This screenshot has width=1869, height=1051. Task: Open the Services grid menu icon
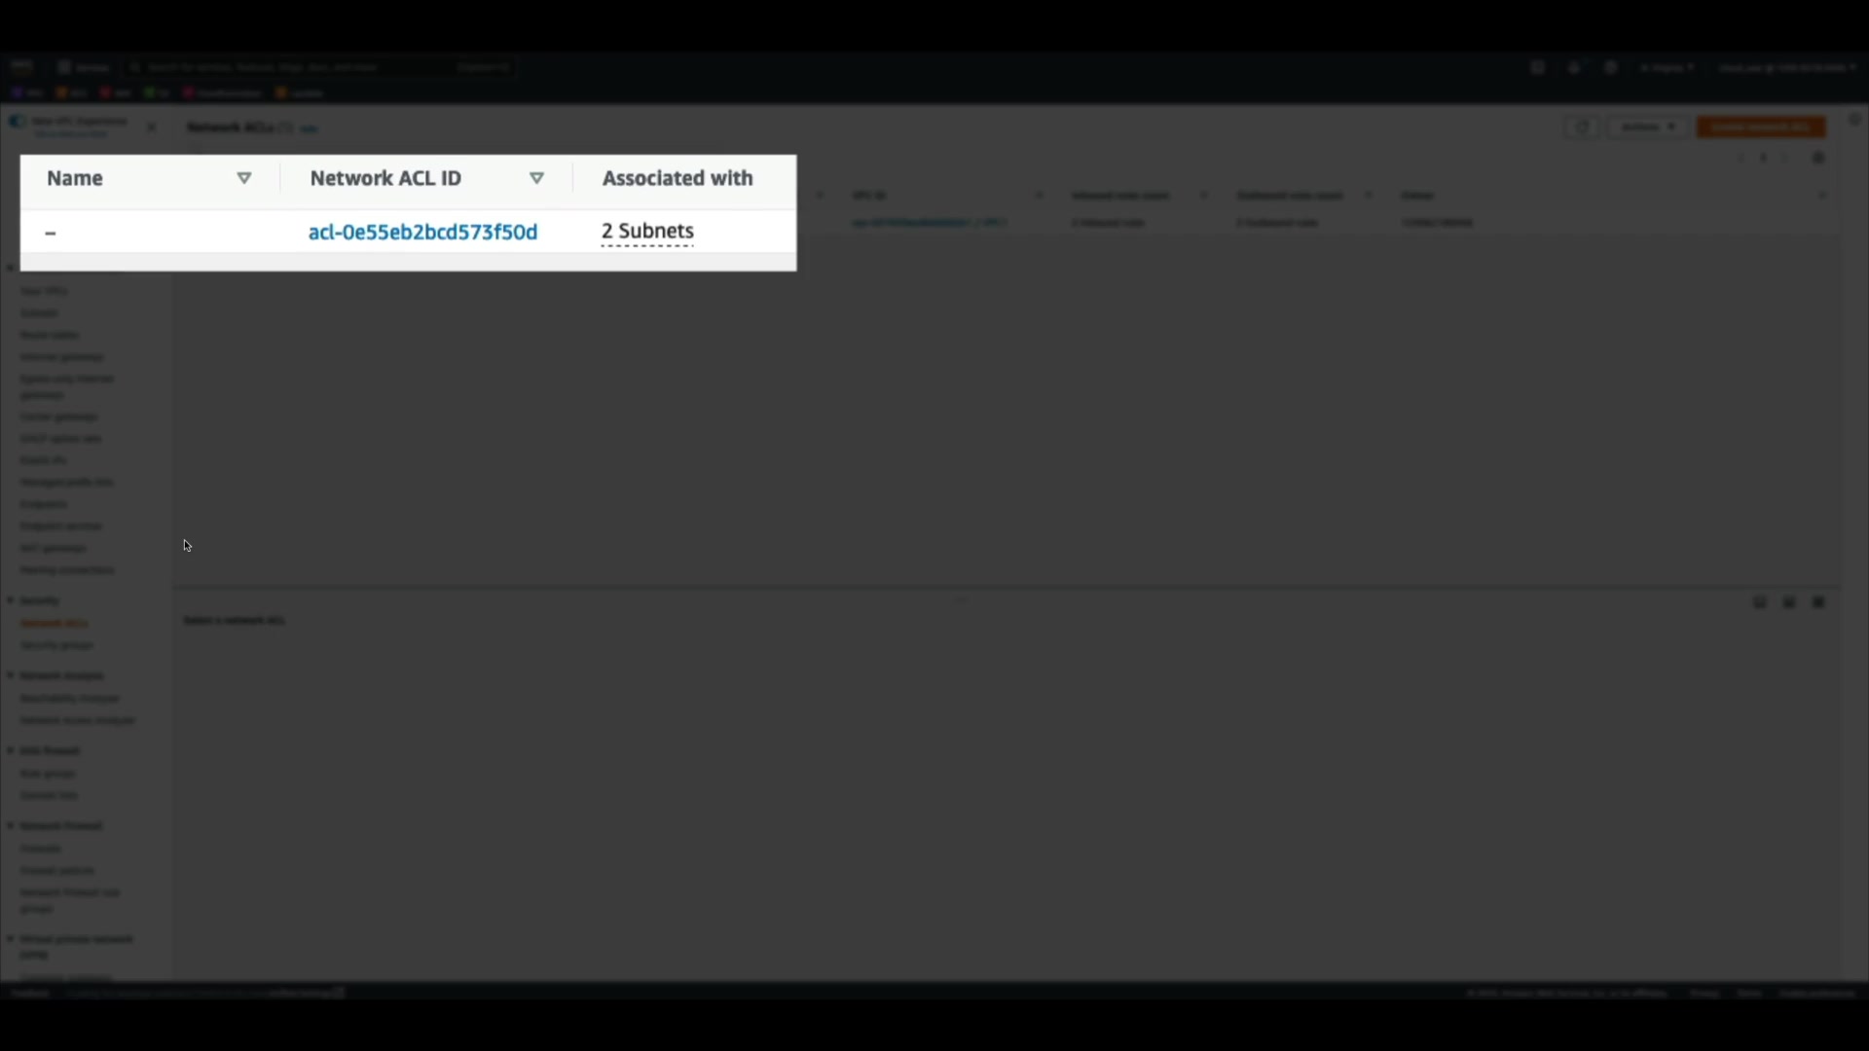[x=64, y=67]
